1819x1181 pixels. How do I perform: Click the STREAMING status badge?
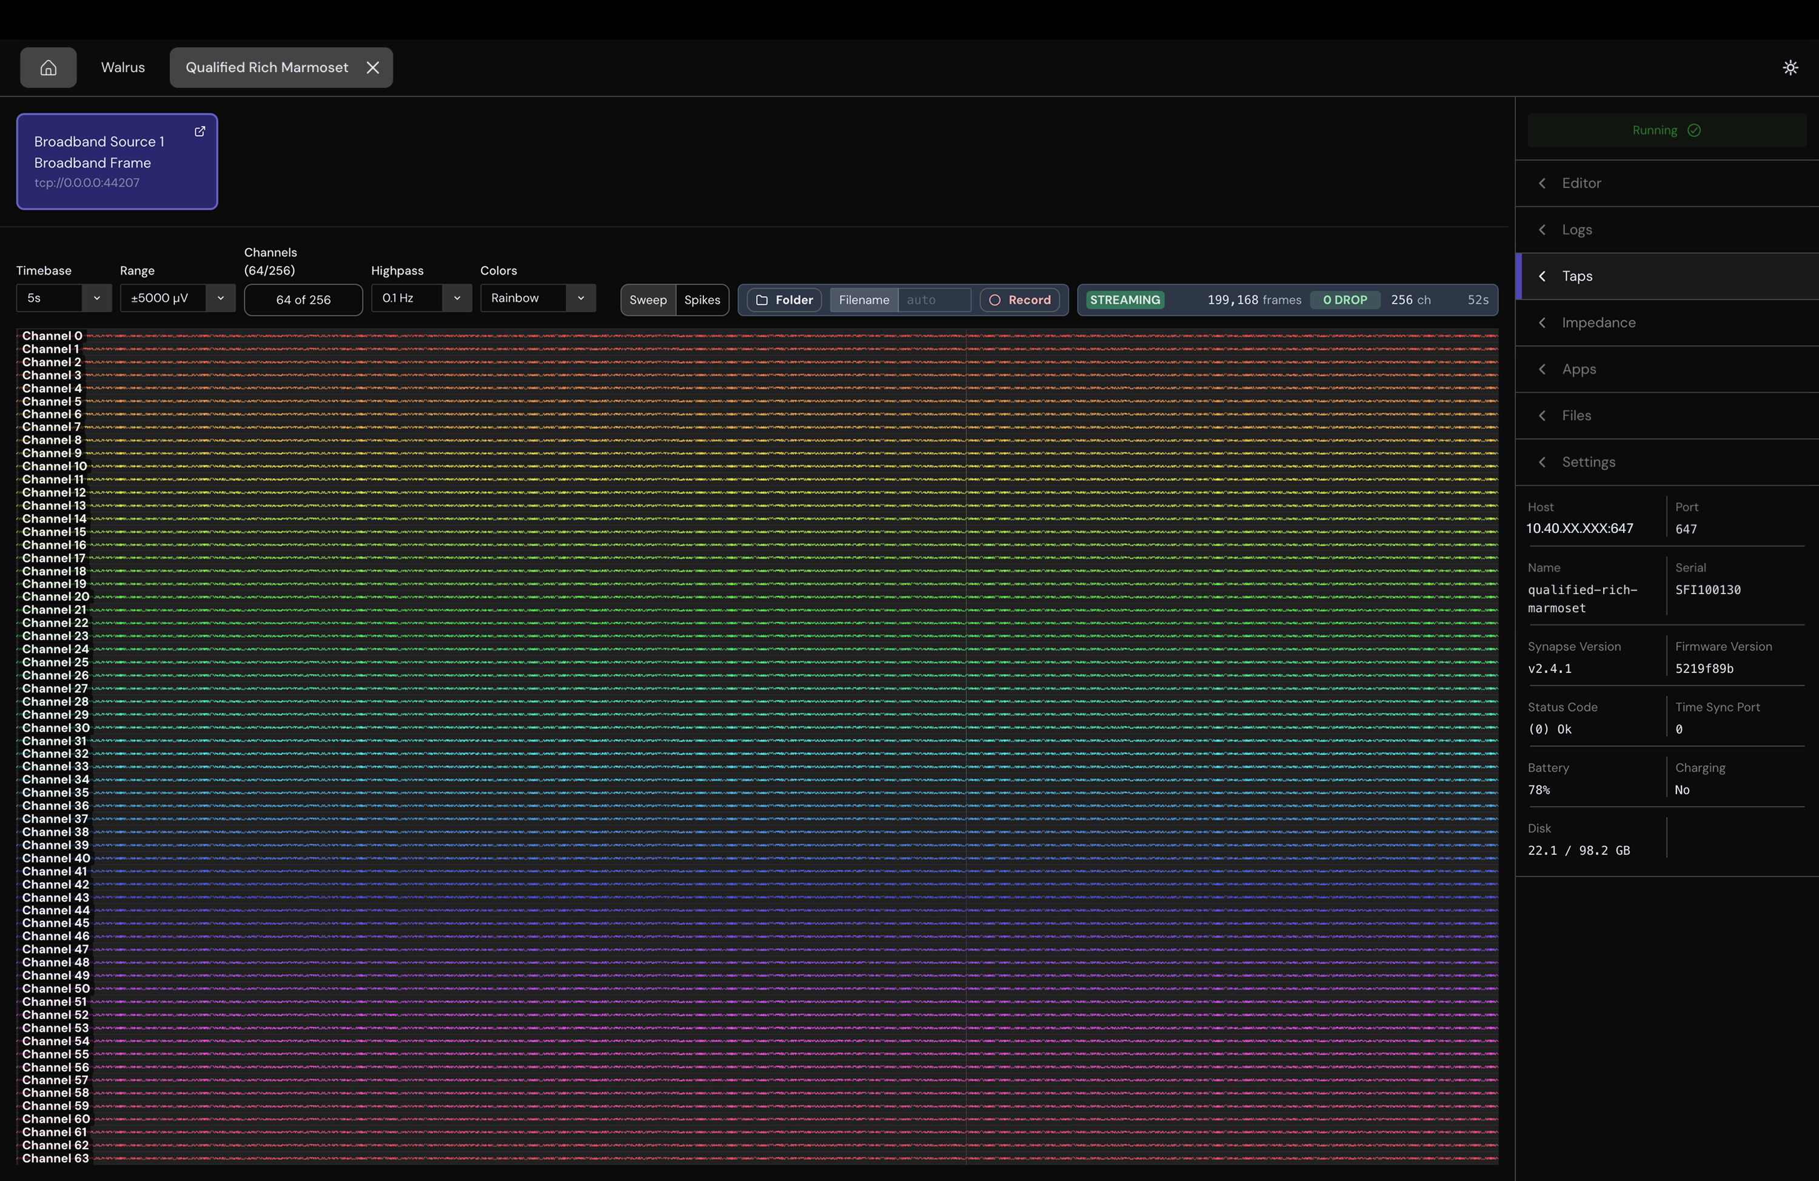coord(1124,299)
